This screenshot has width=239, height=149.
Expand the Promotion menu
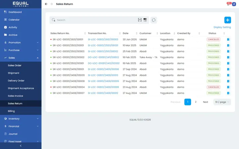tap(21, 42)
